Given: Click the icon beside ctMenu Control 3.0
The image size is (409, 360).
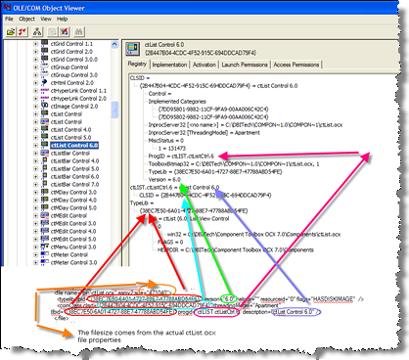Looking at the screenshot, I should [45, 247].
